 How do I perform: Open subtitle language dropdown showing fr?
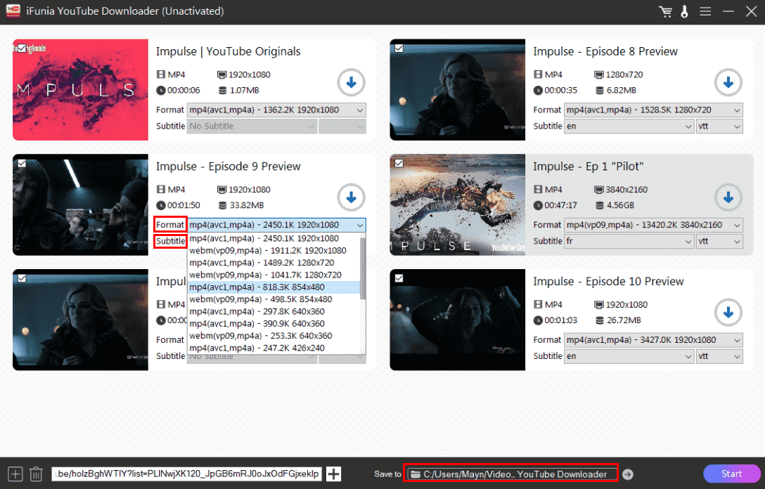point(629,241)
